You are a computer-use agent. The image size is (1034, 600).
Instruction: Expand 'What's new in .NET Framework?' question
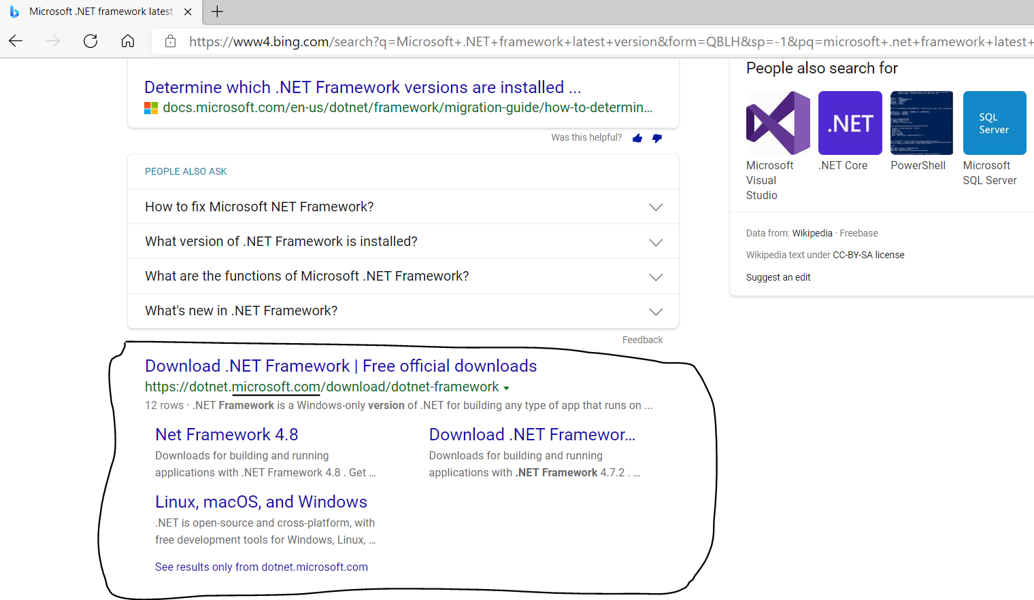[x=655, y=312]
